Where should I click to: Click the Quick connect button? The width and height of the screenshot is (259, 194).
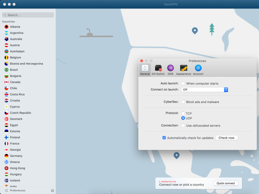point(226,183)
